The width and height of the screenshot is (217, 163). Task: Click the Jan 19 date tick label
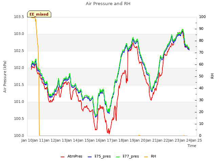pyautogui.click(x=129, y=140)
